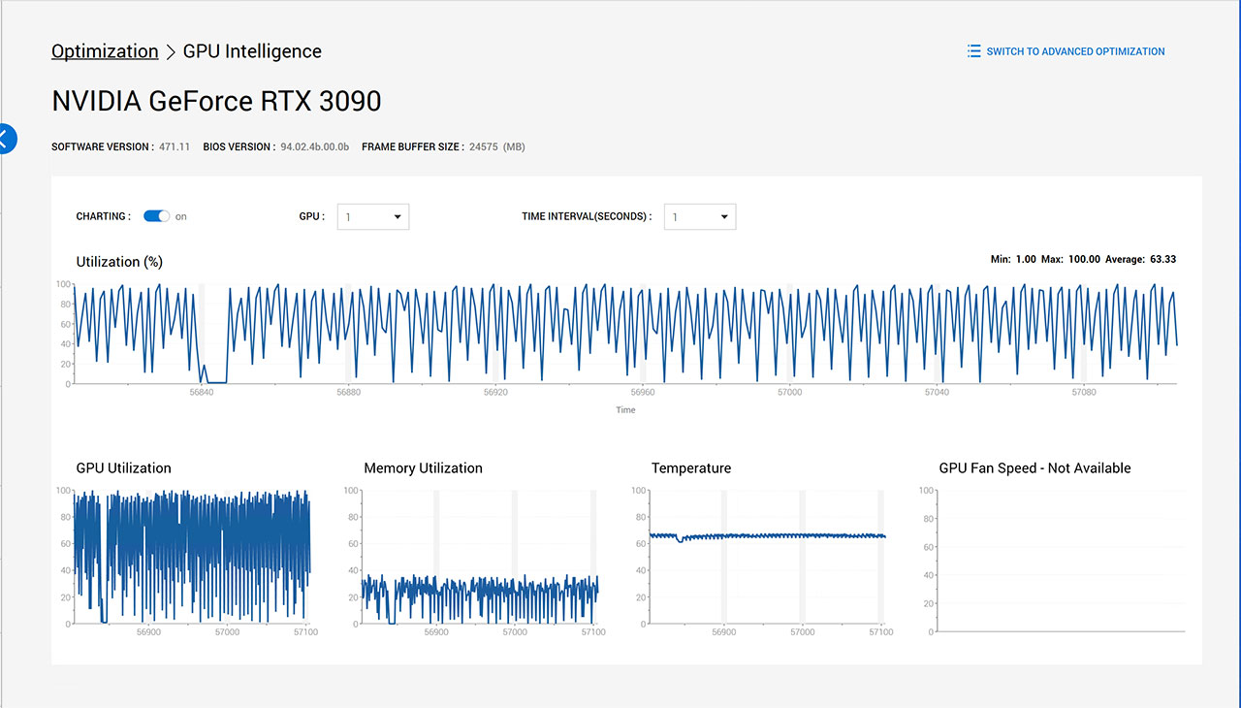
Task: Click the NVIDIA GeForce RTX 3090 title
Action: [x=216, y=101]
